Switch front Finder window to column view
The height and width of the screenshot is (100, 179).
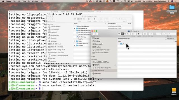125,34
